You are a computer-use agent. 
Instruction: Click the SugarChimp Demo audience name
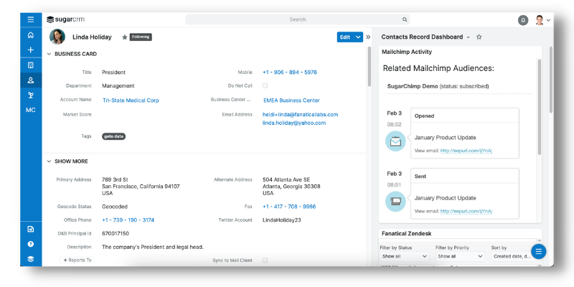tap(413, 86)
